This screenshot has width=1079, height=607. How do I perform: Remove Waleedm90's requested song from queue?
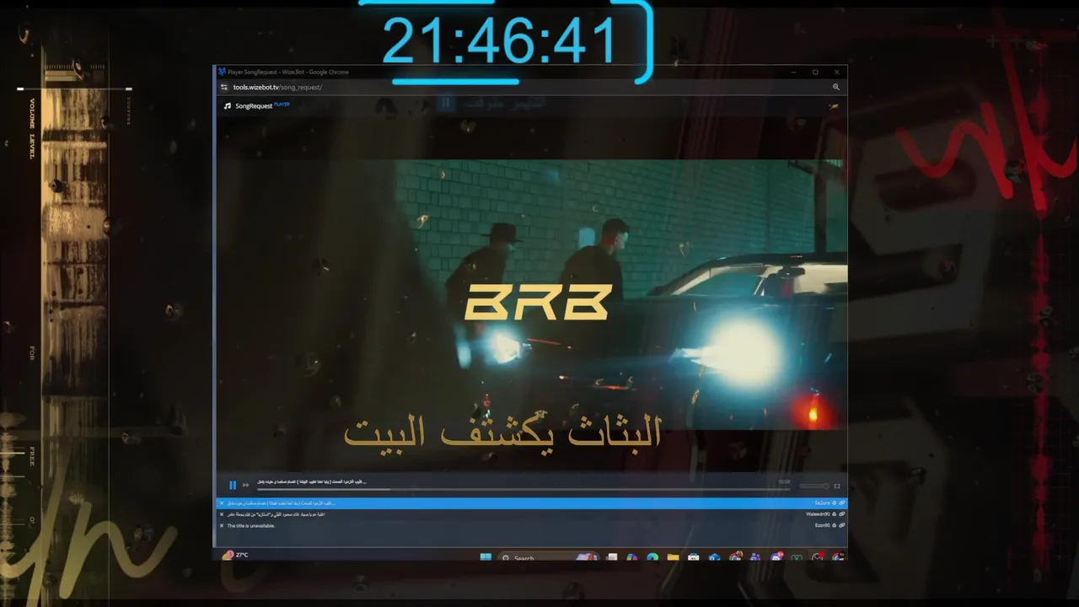pyautogui.click(x=222, y=514)
